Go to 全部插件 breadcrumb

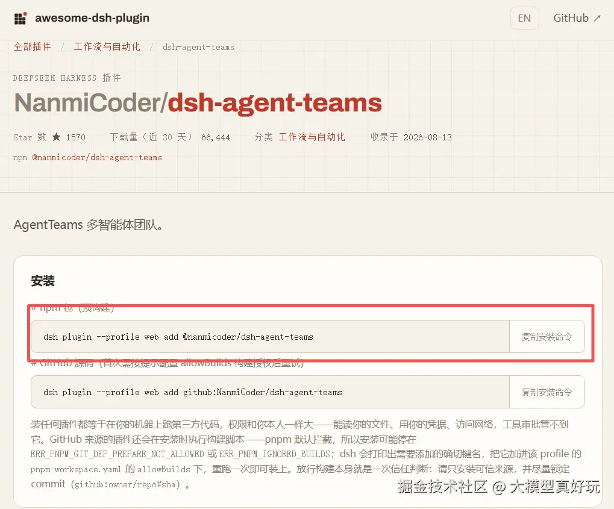coord(32,47)
